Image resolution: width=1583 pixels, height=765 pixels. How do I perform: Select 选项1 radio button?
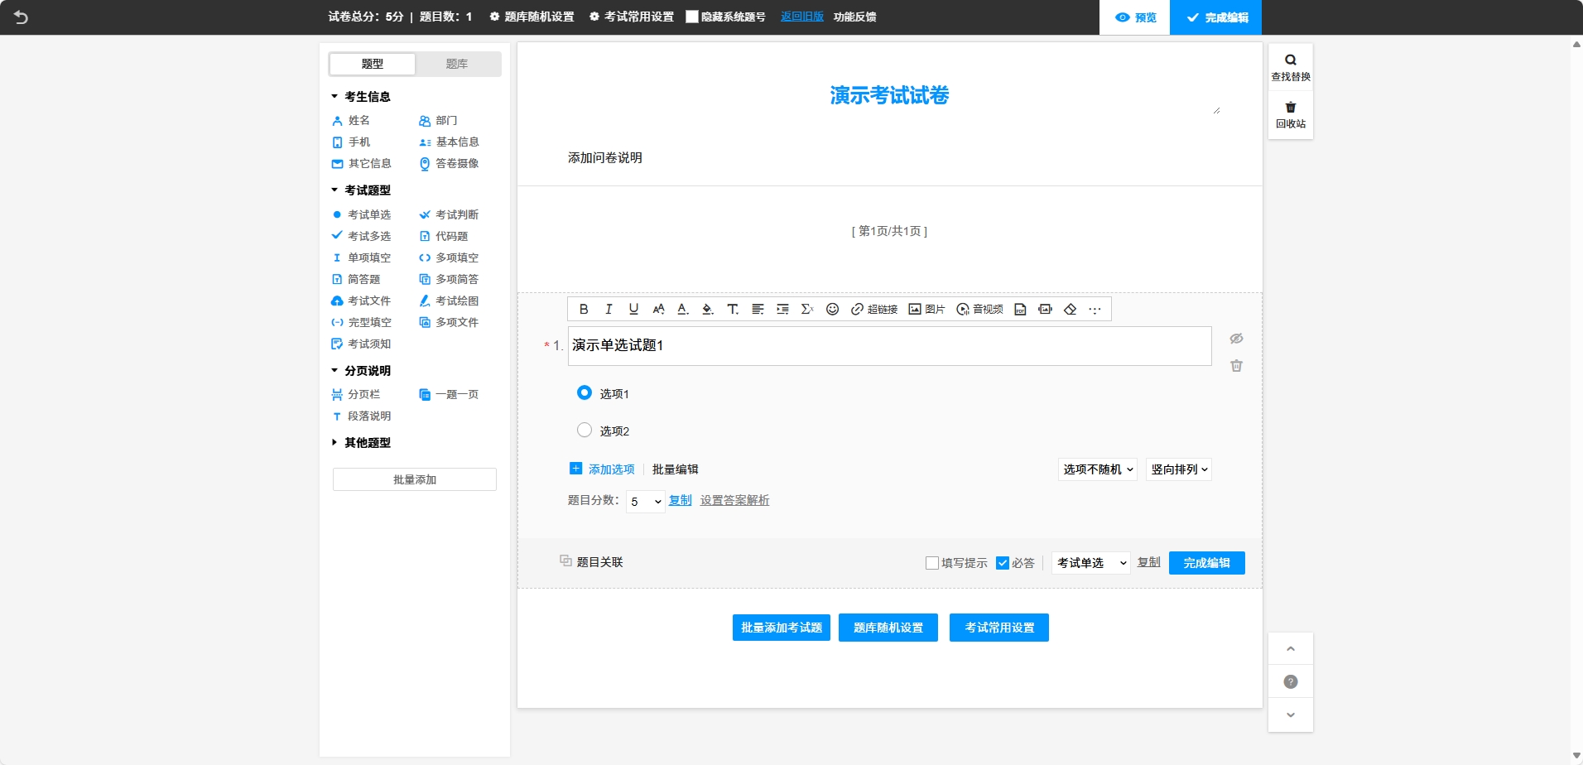tap(585, 392)
